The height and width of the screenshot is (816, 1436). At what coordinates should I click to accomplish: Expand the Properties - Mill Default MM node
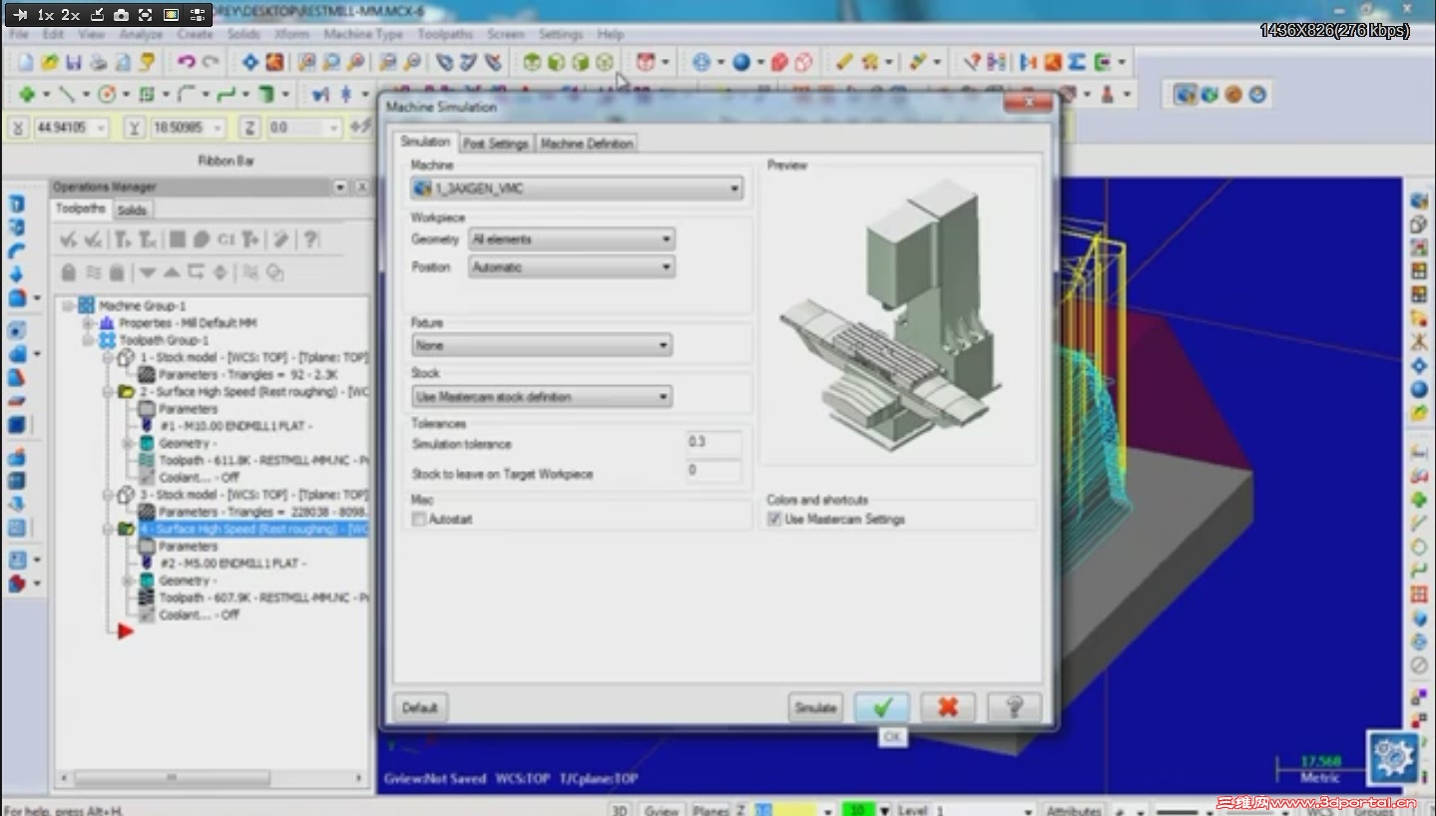[x=89, y=323]
